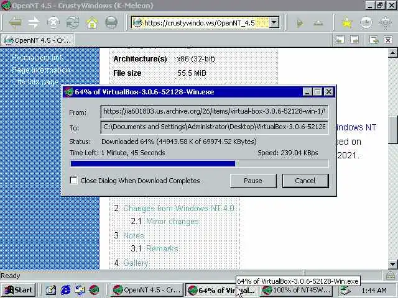The height and width of the screenshot is (298, 398).
Task: Open the Permanent link sidebar link
Action: (37, 58)
